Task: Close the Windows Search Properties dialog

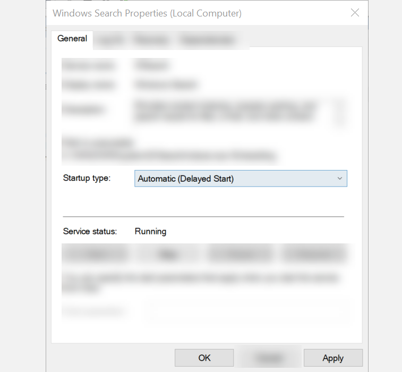Action: [x=355, y=13]
